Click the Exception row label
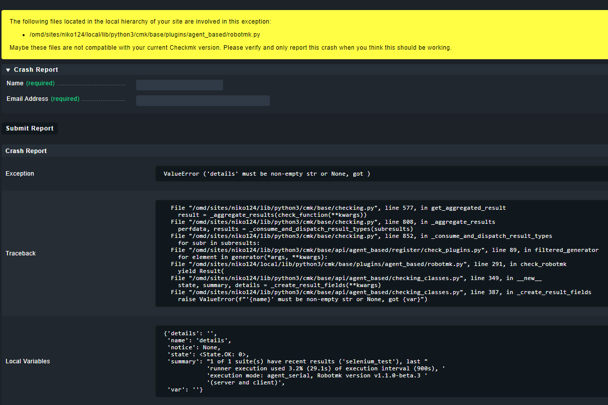The image size is (608, 405). coord(20,174)
